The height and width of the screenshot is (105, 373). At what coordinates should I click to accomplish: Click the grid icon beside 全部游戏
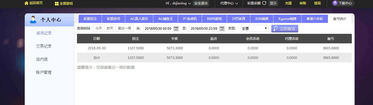coord(57,4)
